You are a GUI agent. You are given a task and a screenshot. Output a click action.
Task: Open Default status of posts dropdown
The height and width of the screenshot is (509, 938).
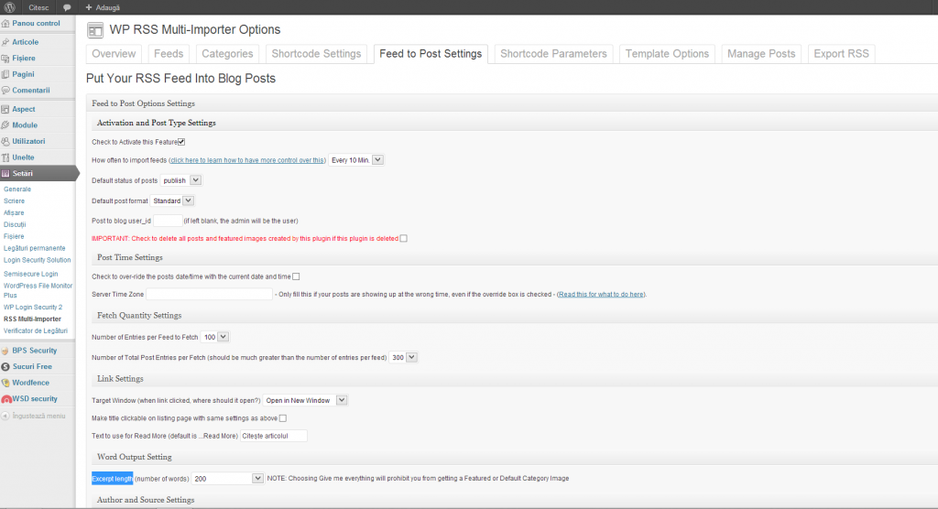point(180,180)
